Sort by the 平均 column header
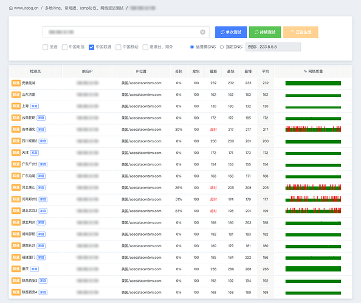Image resolution: width=361 pixels, height=303 pixels. [266, 72]
